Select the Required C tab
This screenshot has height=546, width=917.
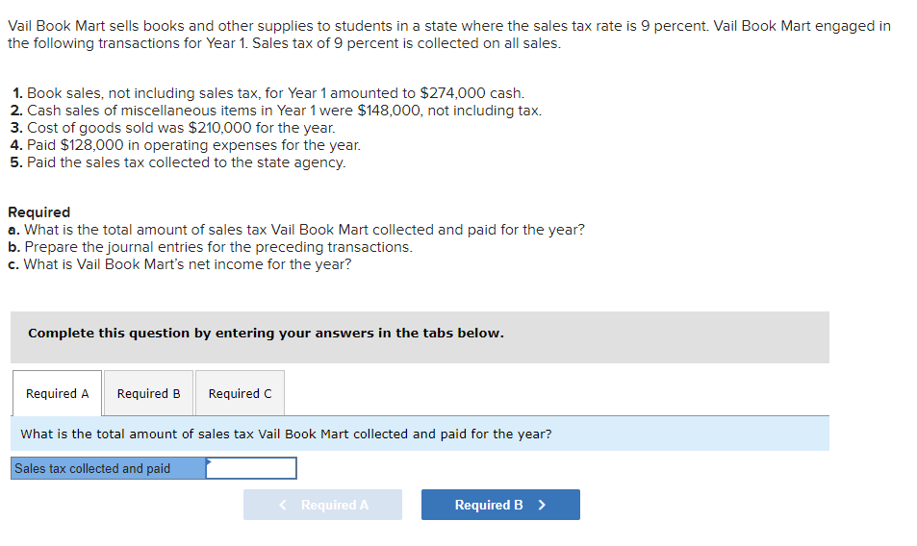(x=240, y=394)
